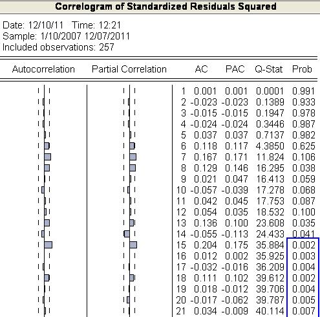Select the Partial Correlation column header
The width and height of the screenshot is (320, 317).
(x=129, y=69)
